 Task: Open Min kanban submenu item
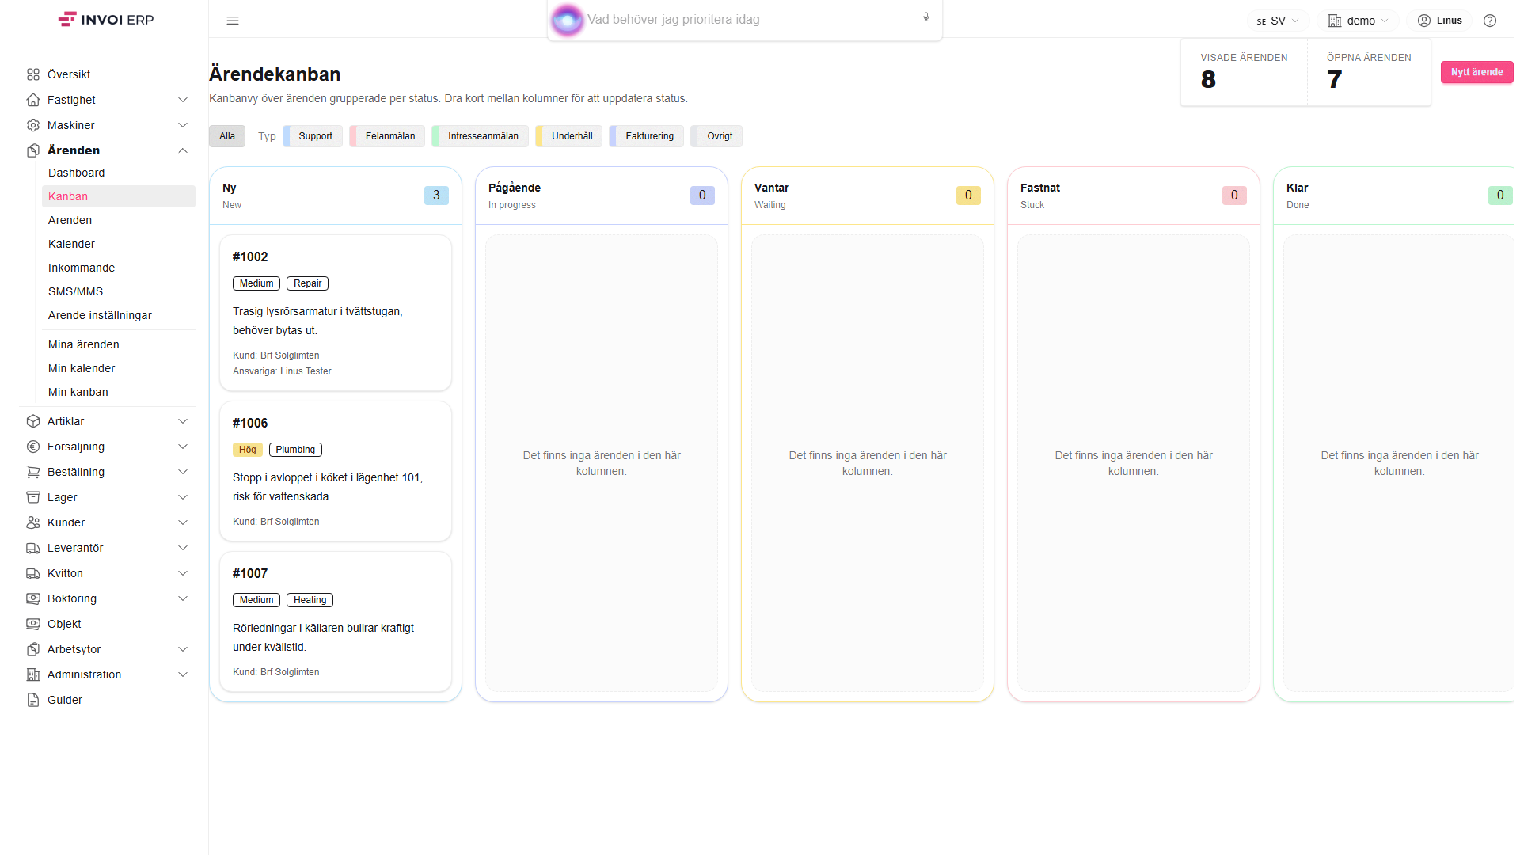click(x=119, y=392)
